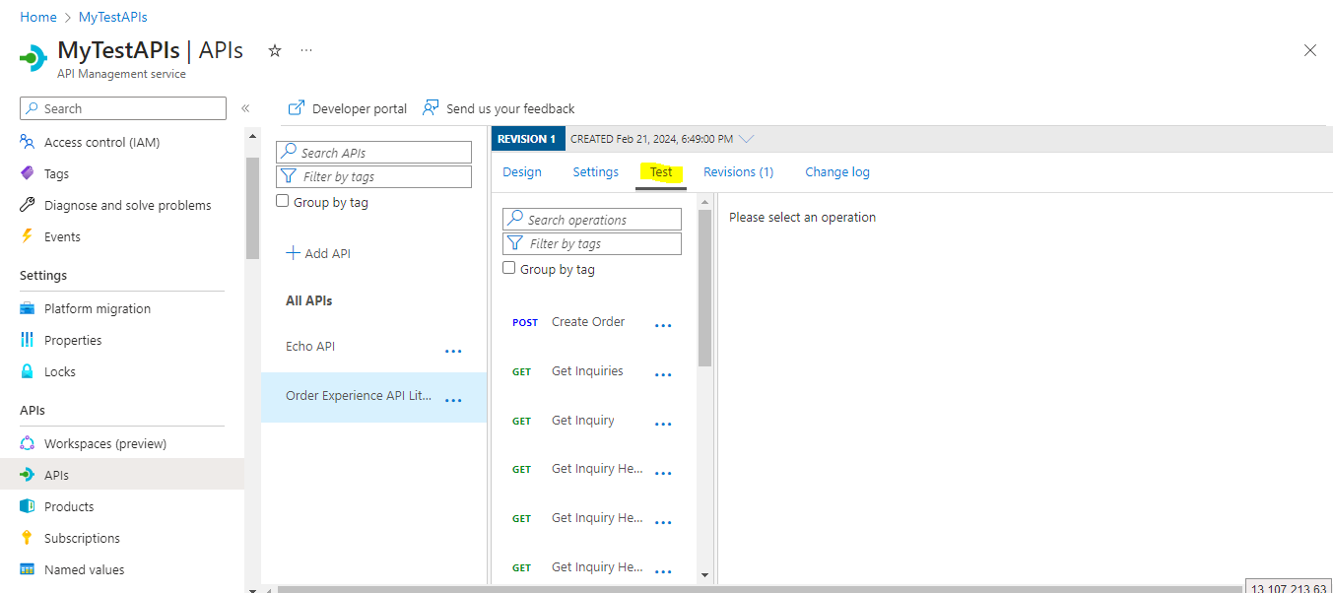Close the APIs blade with the X
The image size is (1333, 593).
pos(1309,50)
